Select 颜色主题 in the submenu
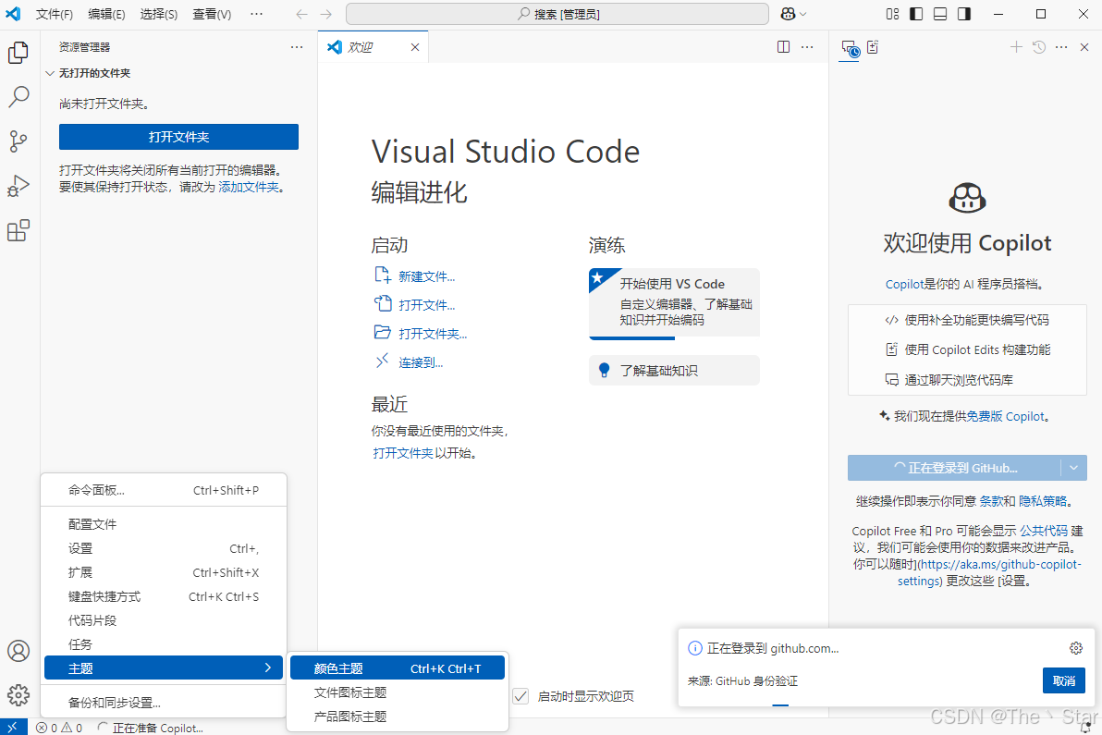 click(398, 668)
